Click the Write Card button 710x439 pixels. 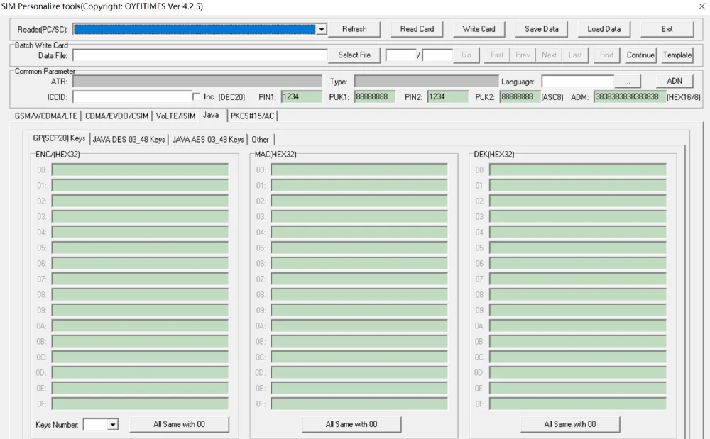(479, 29)
